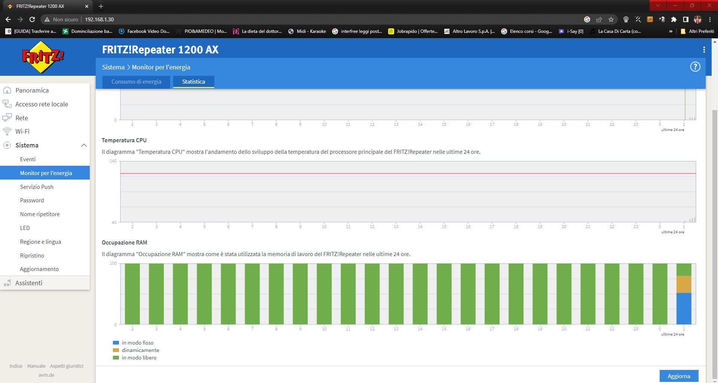Image resolution: width=718 pixels, height=383 pixels.
Task: Click the Occupazione RAM heading
Action: coord(125,243)
